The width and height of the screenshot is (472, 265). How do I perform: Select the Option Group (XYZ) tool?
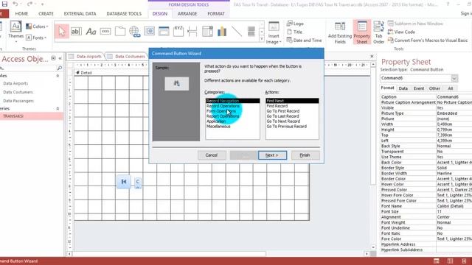[x=178, y=31]
